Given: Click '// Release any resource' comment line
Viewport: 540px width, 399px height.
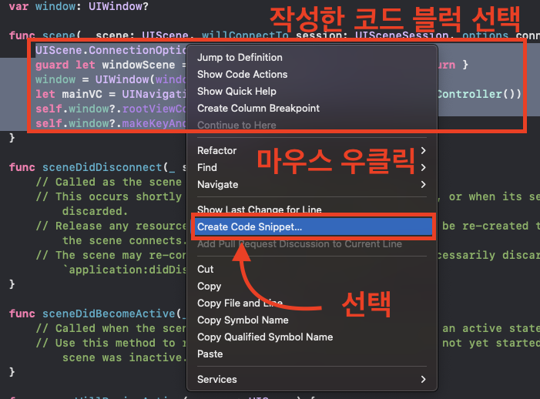Looking at the screenshot, I should [x=111, y=226].
